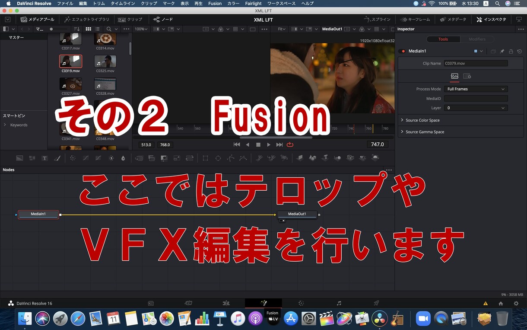527x330 pixels.
Task: Add a Merge node from toolbar
Action: click(x=139, y=158)
